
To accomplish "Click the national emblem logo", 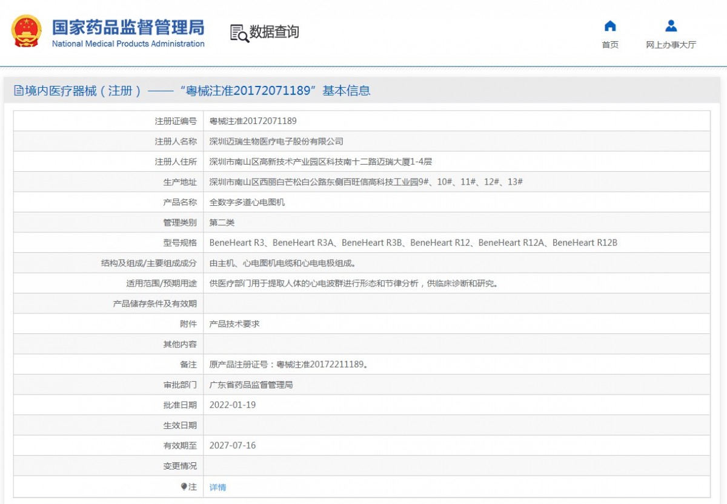I will coord(27,31).
